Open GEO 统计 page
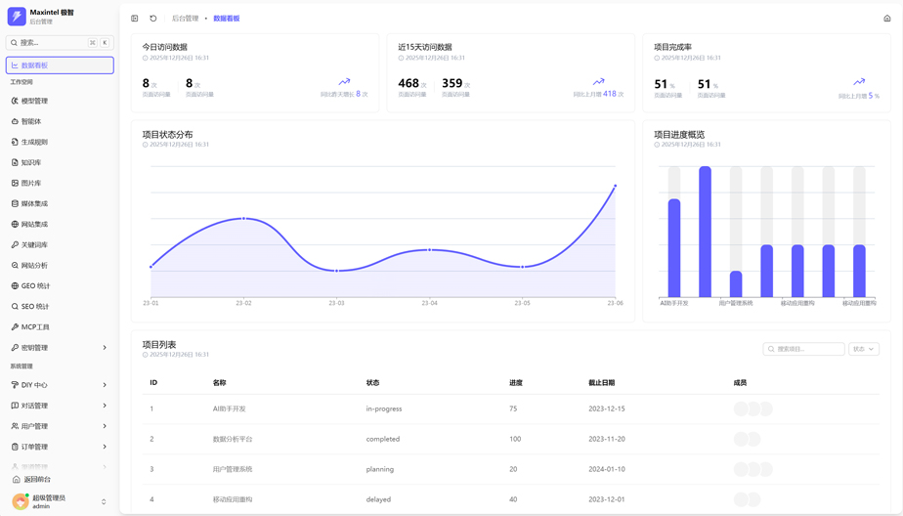 click(35, 286)
